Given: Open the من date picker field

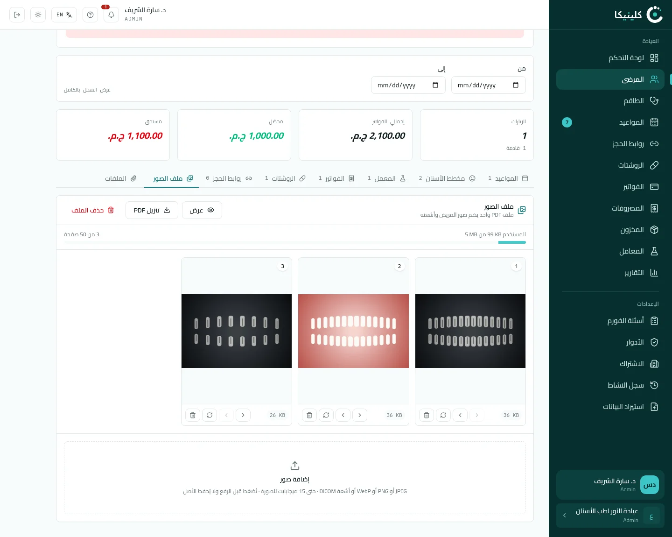Looking at the screenshot, I should [489, 85].
